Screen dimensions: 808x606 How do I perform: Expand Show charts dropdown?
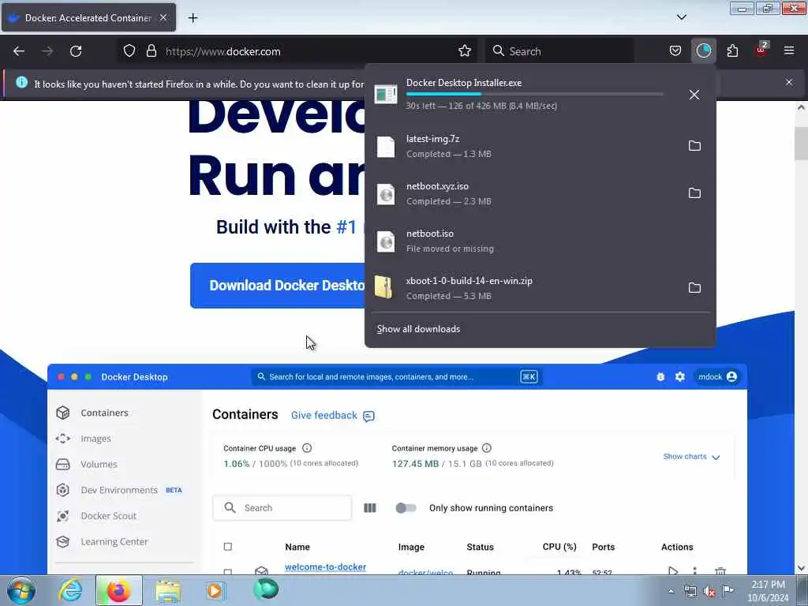(x=691, y=457)
